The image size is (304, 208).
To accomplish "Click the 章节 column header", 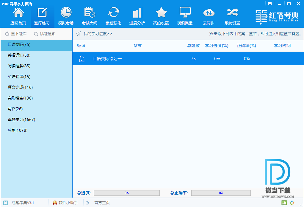I will (137, 46).
